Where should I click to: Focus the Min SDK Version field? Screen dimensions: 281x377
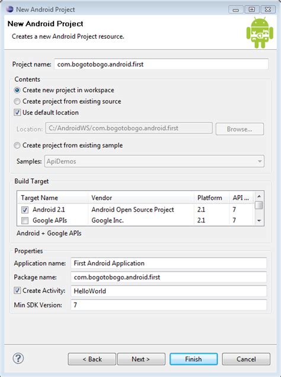coord(169,305)
